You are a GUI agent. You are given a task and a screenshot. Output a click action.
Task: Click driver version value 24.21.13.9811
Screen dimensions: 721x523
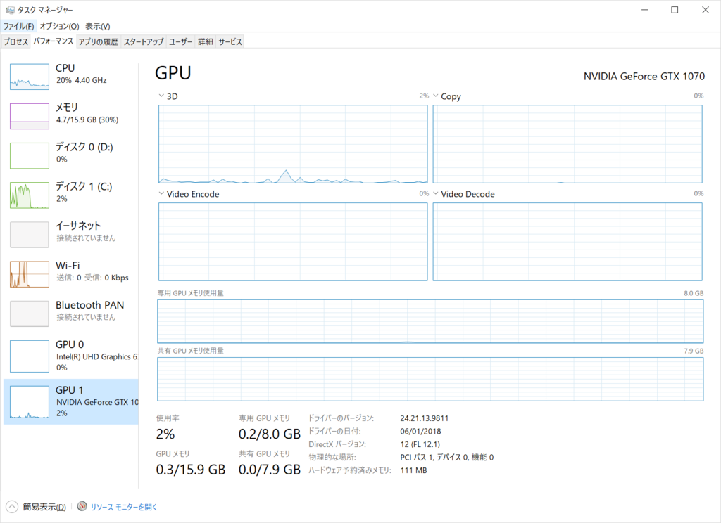point(424,418)
